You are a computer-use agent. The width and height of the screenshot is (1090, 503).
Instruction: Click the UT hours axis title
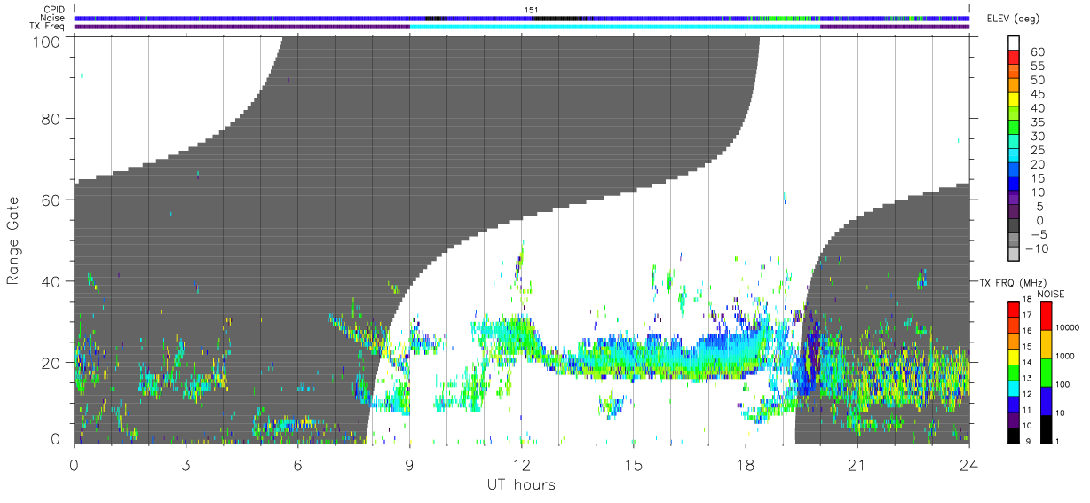[522, 485]
